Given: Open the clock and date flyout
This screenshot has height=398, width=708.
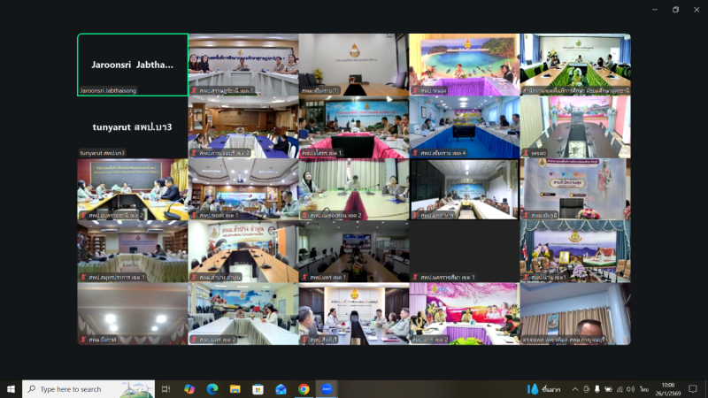Looking at the screenshot, I should point(670,389).
